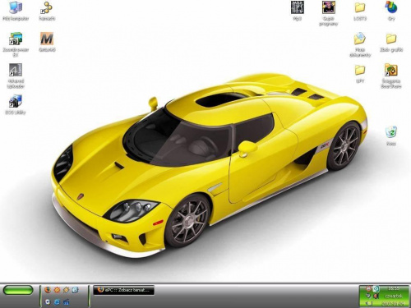Click the clock in system tray
The image size is (411, 308).
tap(394, 288)
